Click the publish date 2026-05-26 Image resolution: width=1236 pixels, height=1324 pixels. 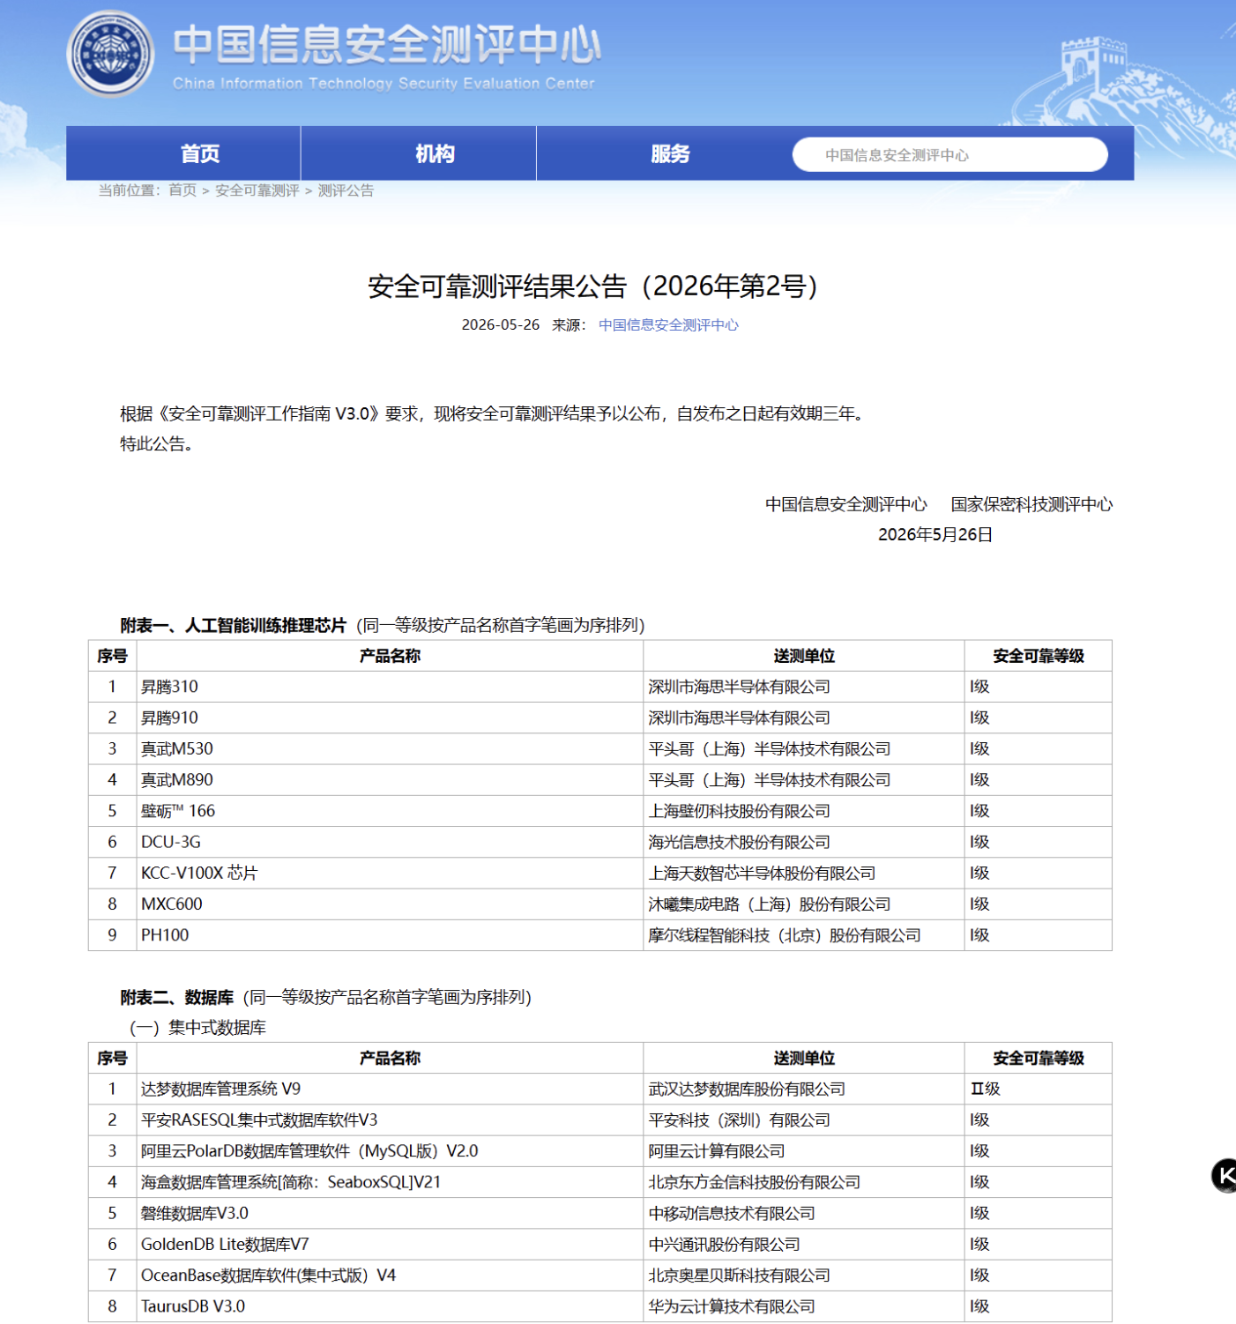click(501, 325)
